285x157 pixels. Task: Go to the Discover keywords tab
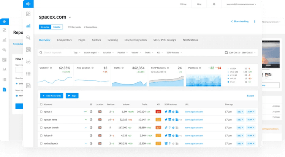[x=135, y=40]
